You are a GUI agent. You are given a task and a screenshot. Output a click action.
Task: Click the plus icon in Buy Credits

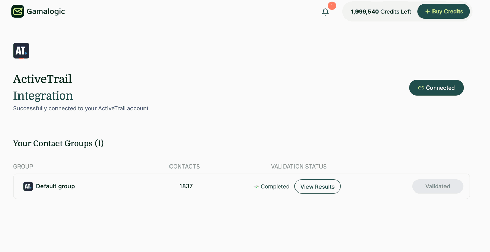click(x=427, y=11)
